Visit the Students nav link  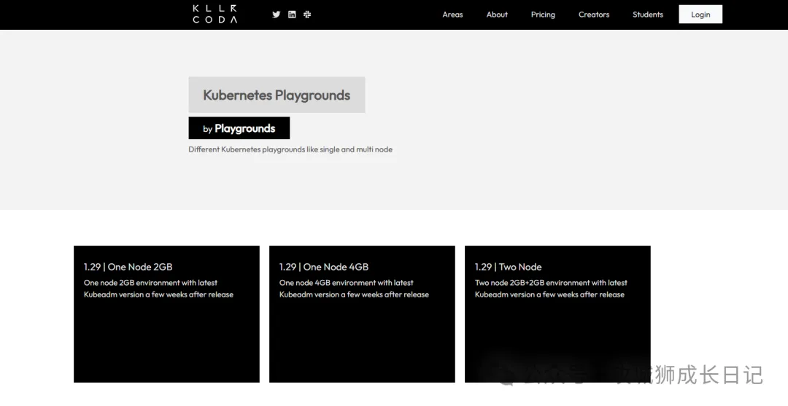[x=648, y=15]
